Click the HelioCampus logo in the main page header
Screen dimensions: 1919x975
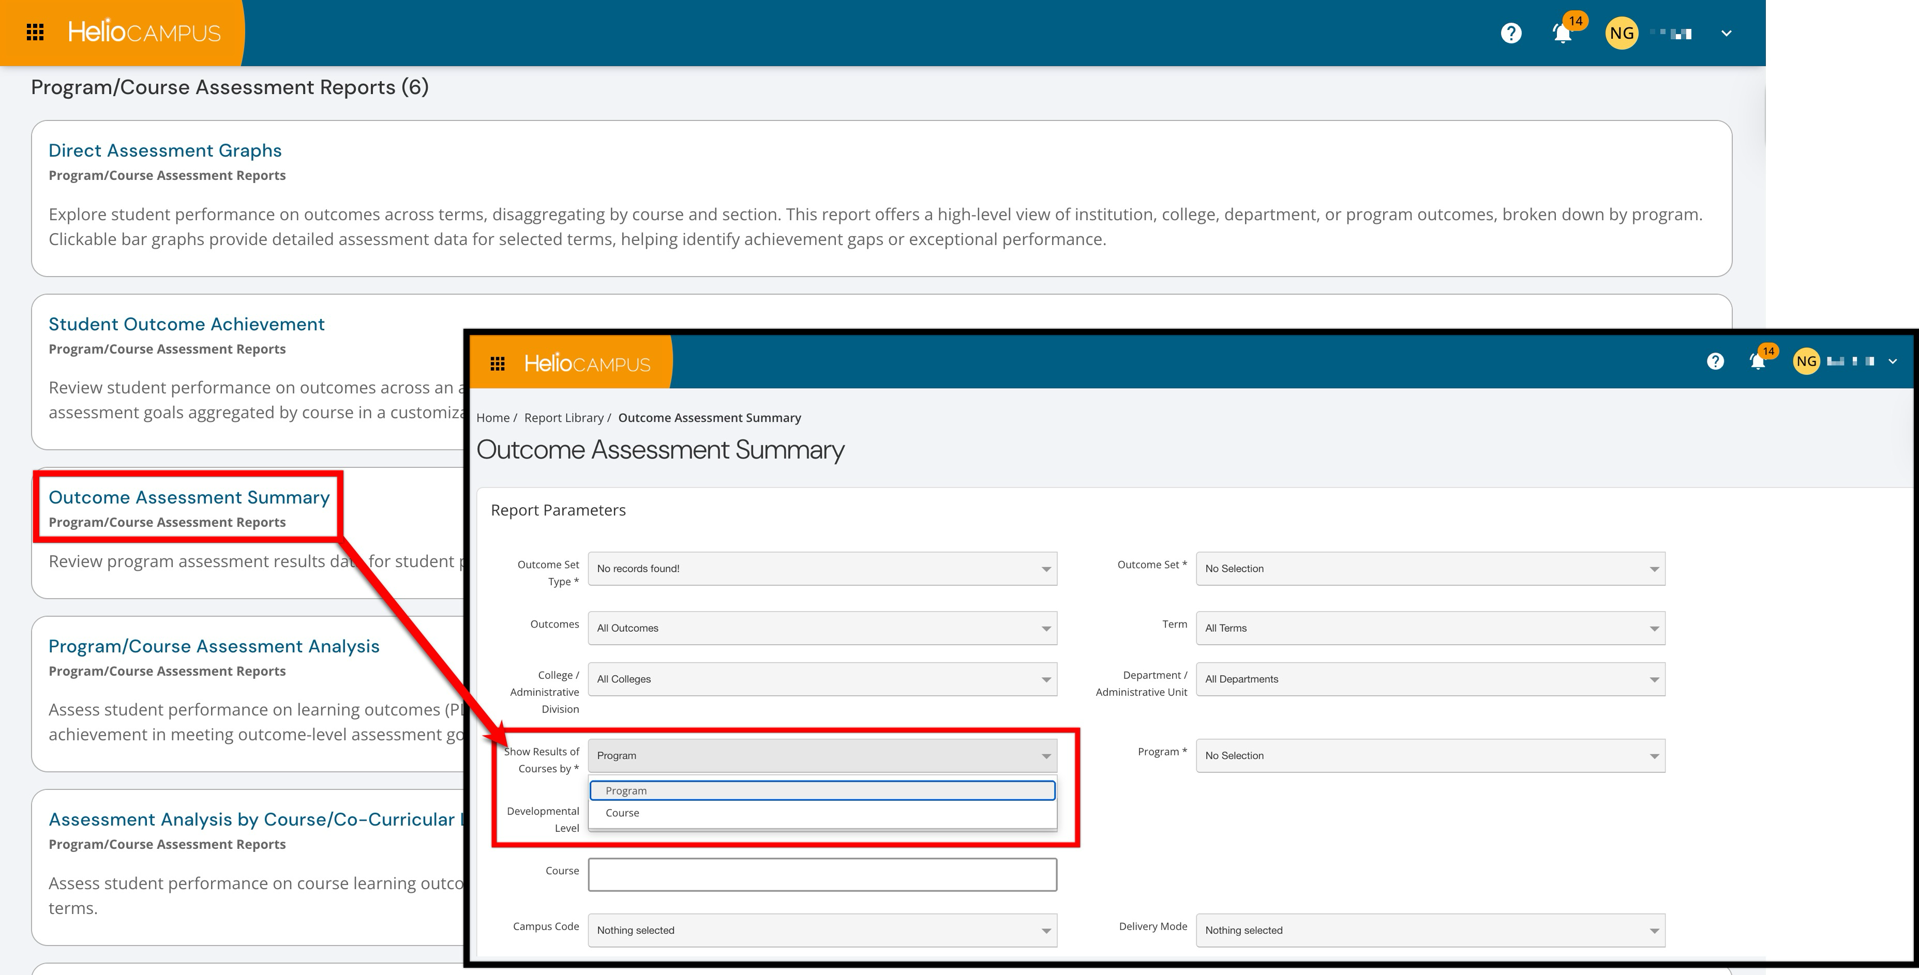point(144,32)
